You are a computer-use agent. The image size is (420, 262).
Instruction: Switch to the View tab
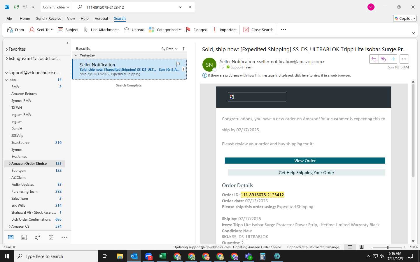71,18
